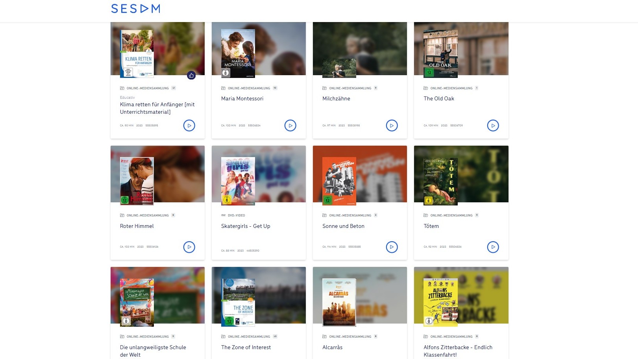The width and height of the screenshot is (638, 359).
Task: Click the media collection icon on Die unlangweiligste Schule card
Action: pyautogui.click(x=122, y=337)
